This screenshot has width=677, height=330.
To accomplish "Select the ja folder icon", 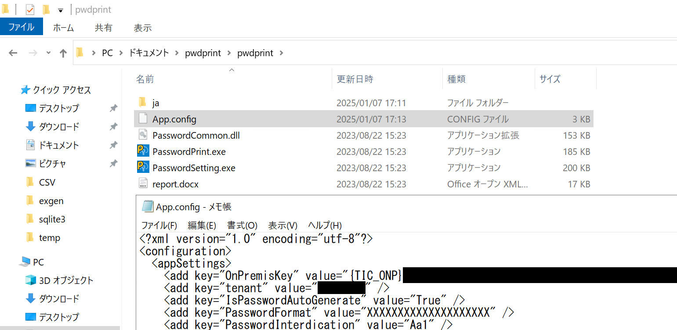I will (142, 103).
